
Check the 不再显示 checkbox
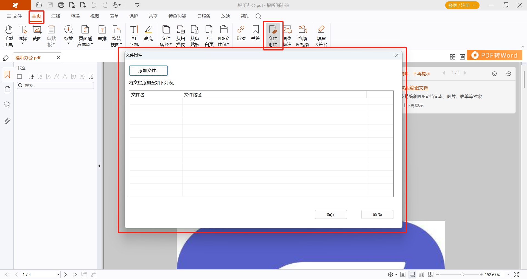(403, 105)
